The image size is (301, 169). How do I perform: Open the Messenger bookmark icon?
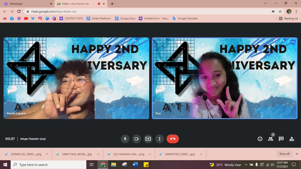pos(19,18)
